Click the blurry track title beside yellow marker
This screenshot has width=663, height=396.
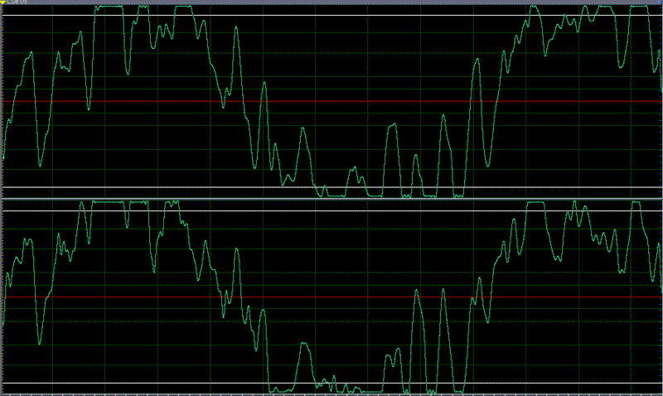click(17, 2)
